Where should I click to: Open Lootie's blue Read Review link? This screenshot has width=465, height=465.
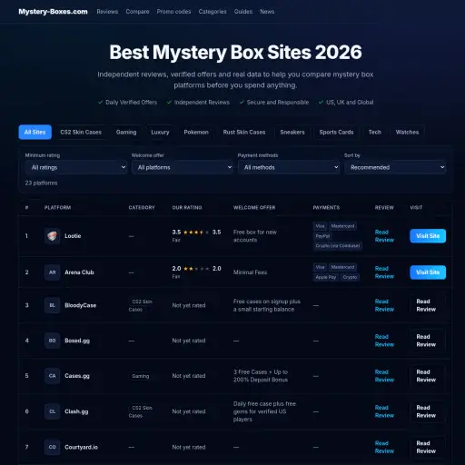click(x=384, y=236)
